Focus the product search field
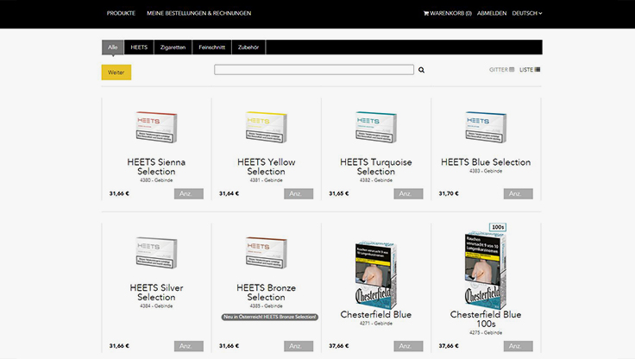 314,70
